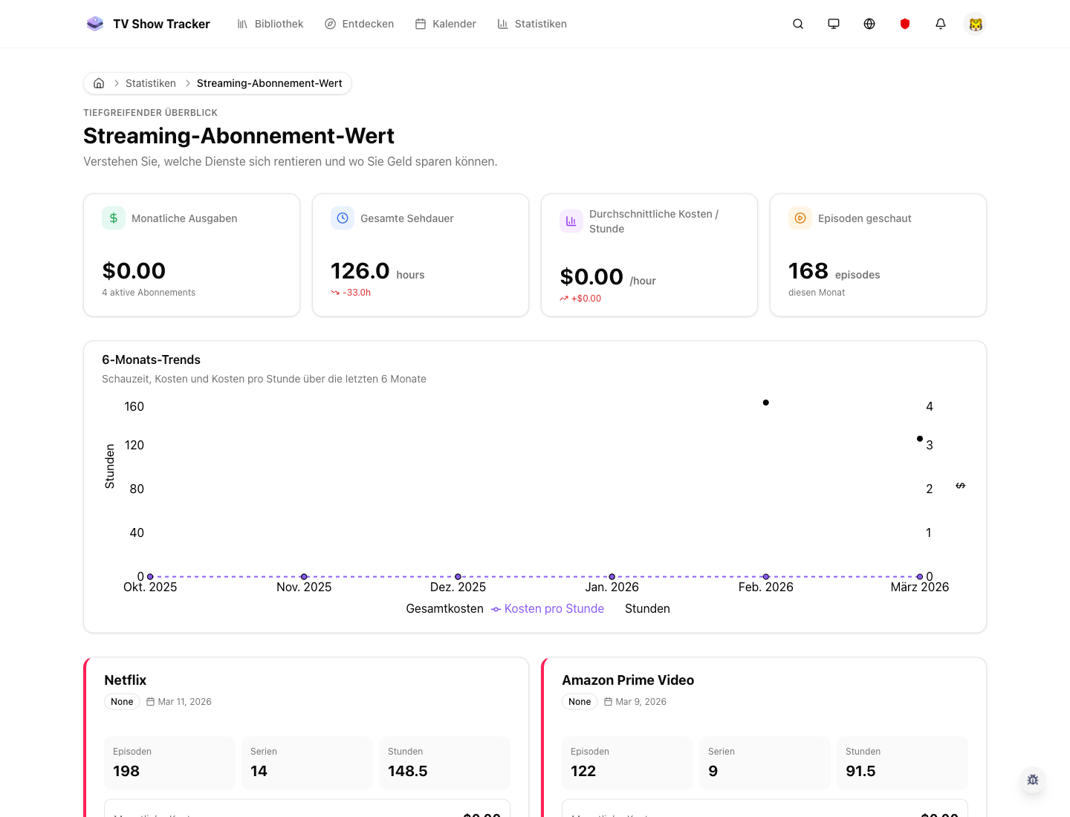Viewport: 1070px width, 817px height.
Task: Open the None badge on the Netflix card
Action: (122, 701)
